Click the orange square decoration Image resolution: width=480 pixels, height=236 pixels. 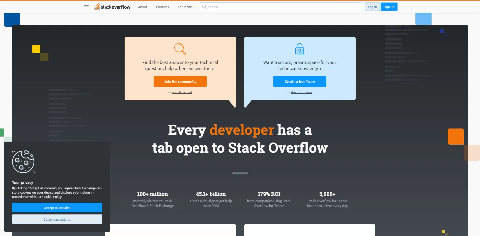coord(456,137)
